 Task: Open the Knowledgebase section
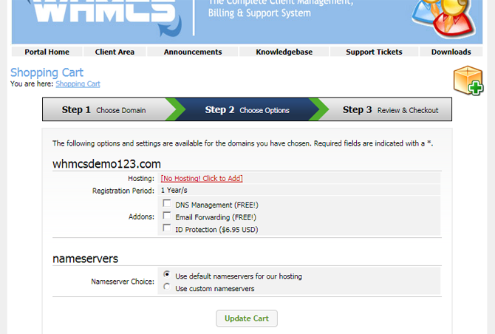click(x=284, y=52)
